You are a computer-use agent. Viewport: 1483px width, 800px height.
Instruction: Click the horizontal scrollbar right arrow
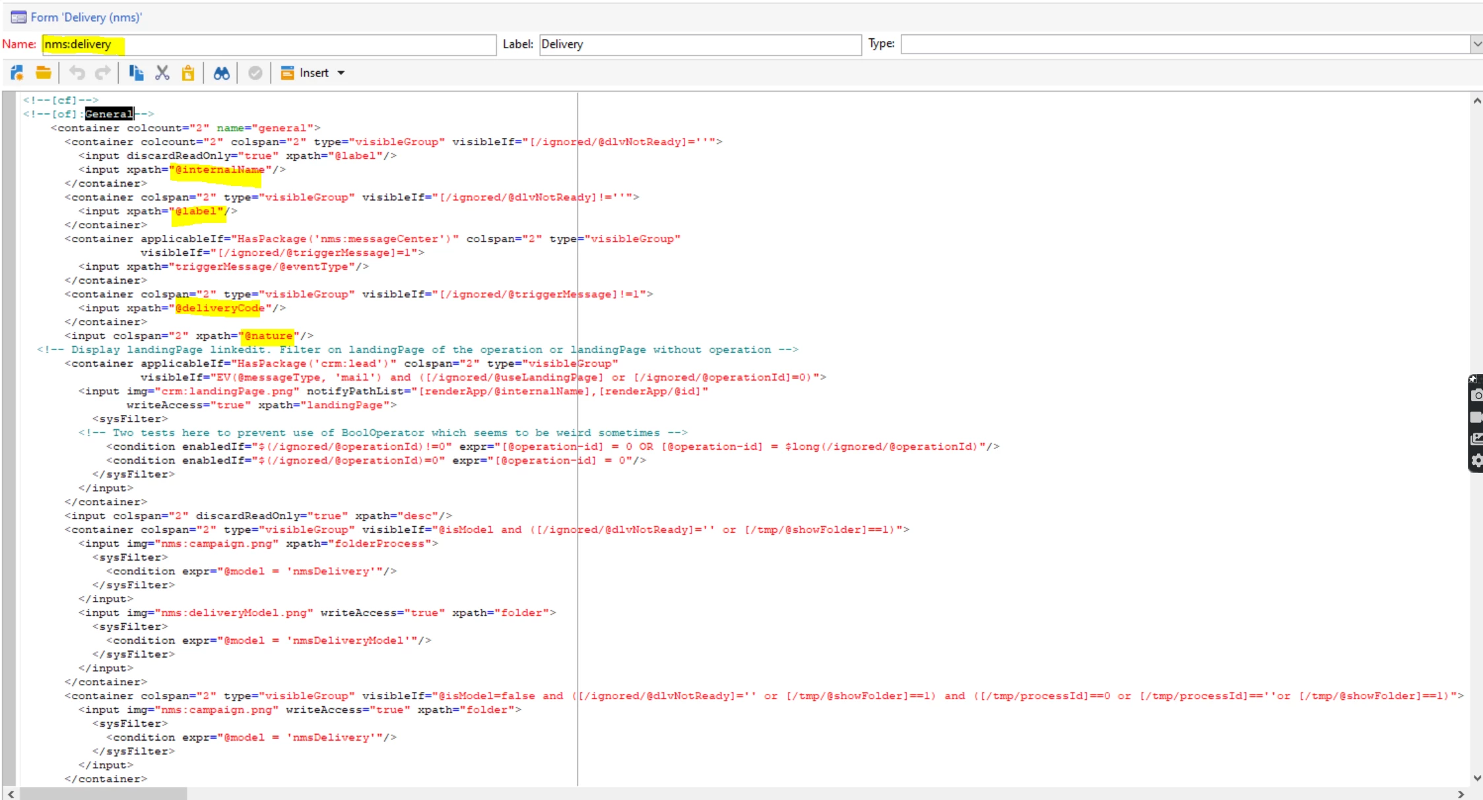point(1461,794)
